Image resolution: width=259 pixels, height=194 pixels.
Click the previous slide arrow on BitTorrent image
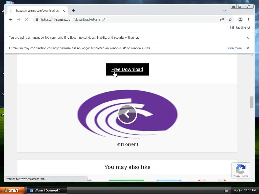[x=127, y=114]
